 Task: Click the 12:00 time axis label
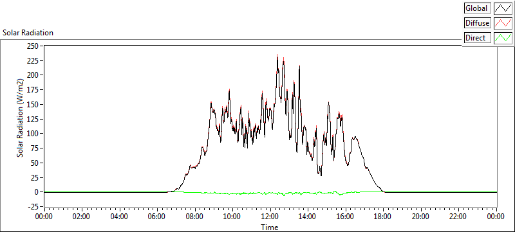point(270,217)
